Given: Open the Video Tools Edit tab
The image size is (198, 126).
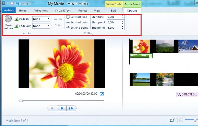Looking at the screenshot, I should [x=114, y=11].
